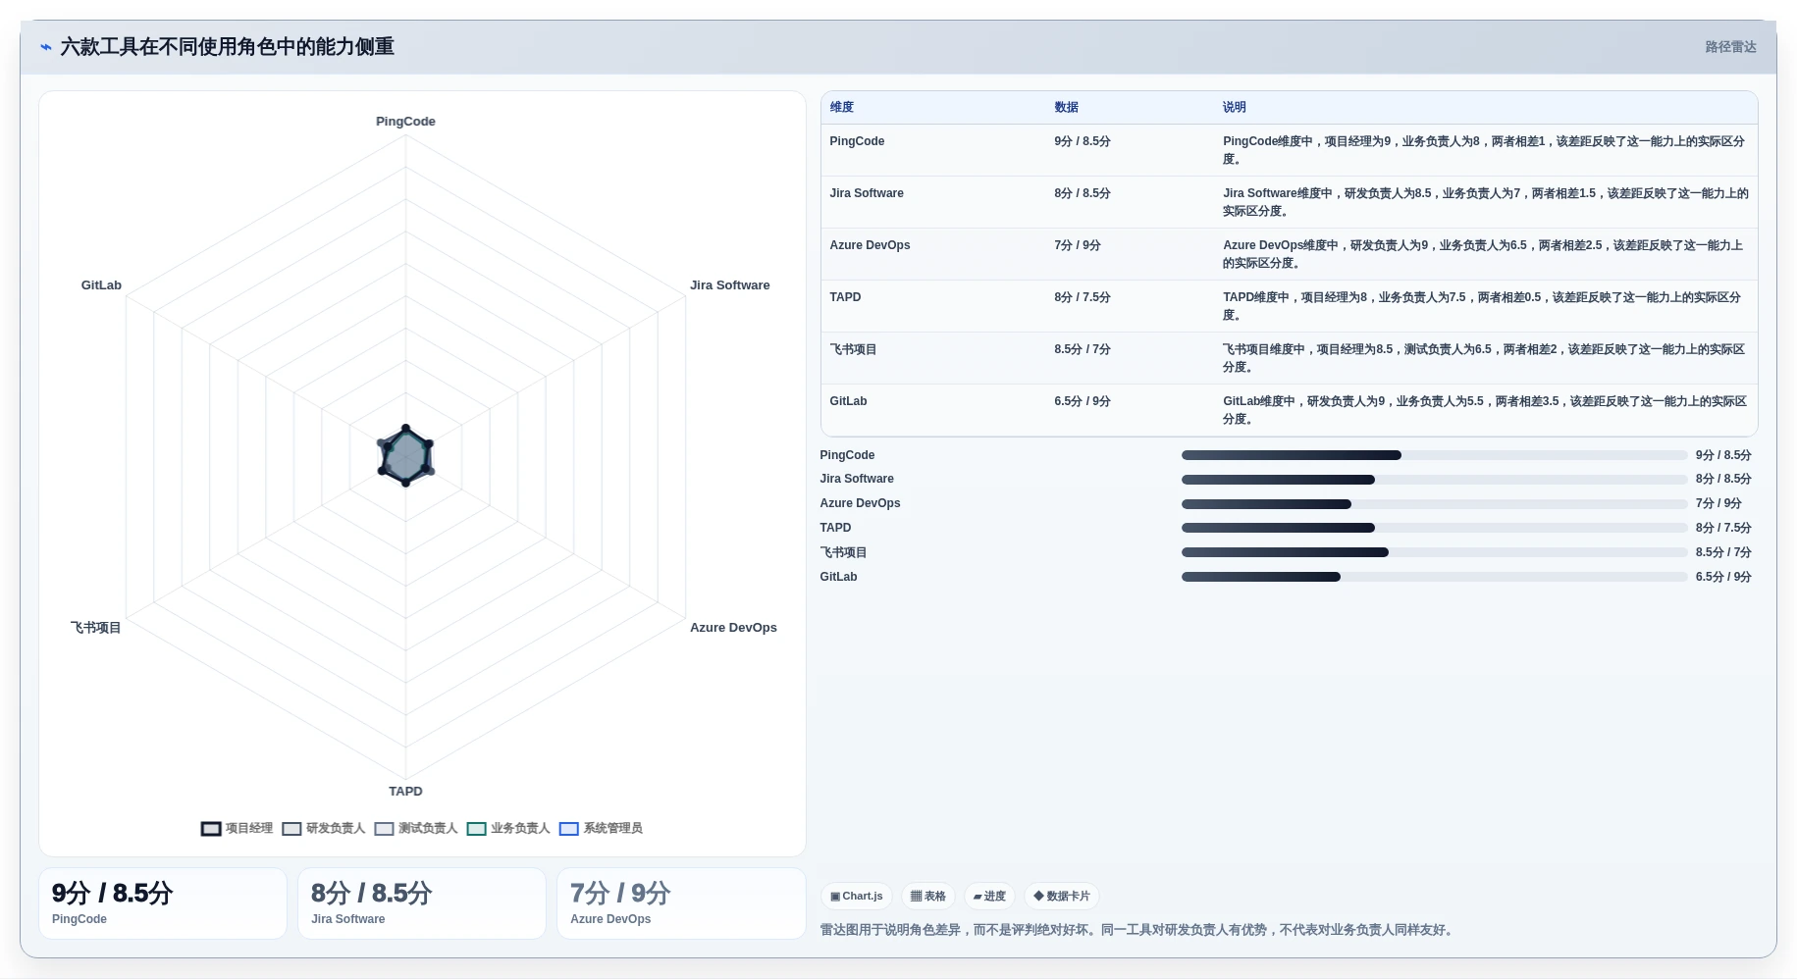
Task: Click the dashboard title 六款工具在不同使用角色中的能力侧重
Action: tap(228, 47)
